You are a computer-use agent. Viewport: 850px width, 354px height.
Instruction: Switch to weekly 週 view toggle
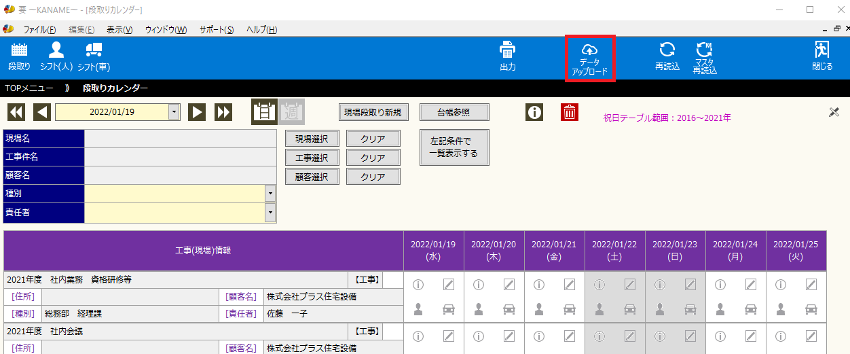click(x=293, y=112)
